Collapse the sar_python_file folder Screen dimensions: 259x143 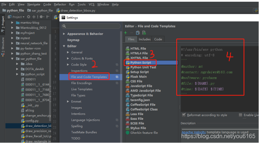(x=12, y=59)
